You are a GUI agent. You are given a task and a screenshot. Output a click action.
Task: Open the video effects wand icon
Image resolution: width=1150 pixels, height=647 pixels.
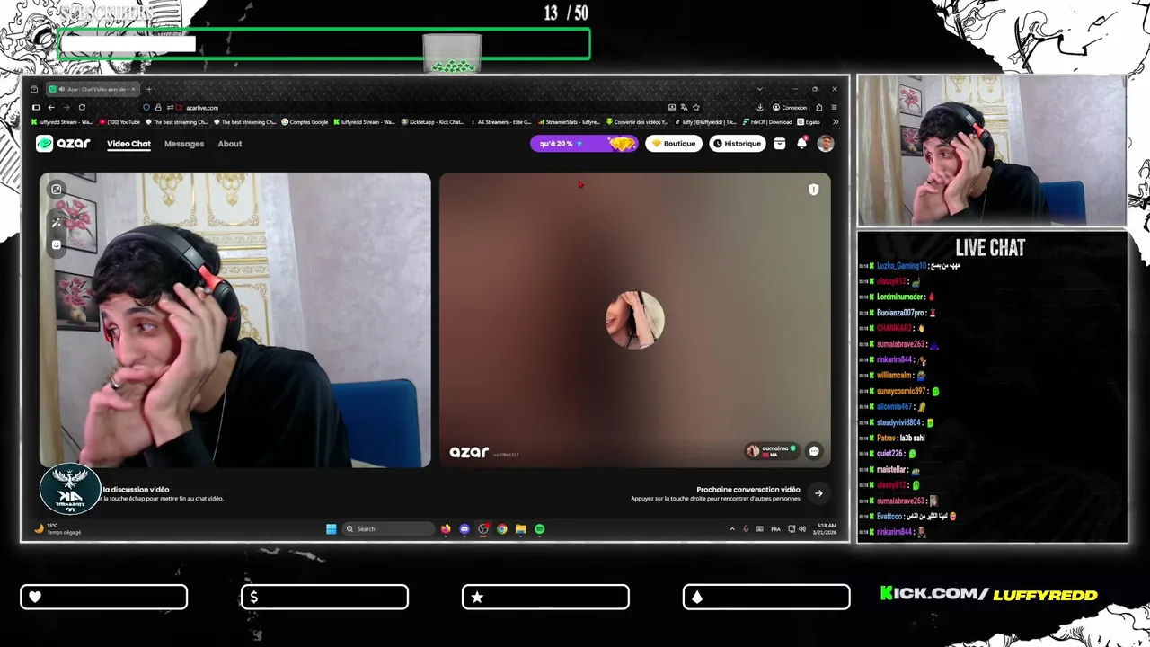[x=57, y=223]
